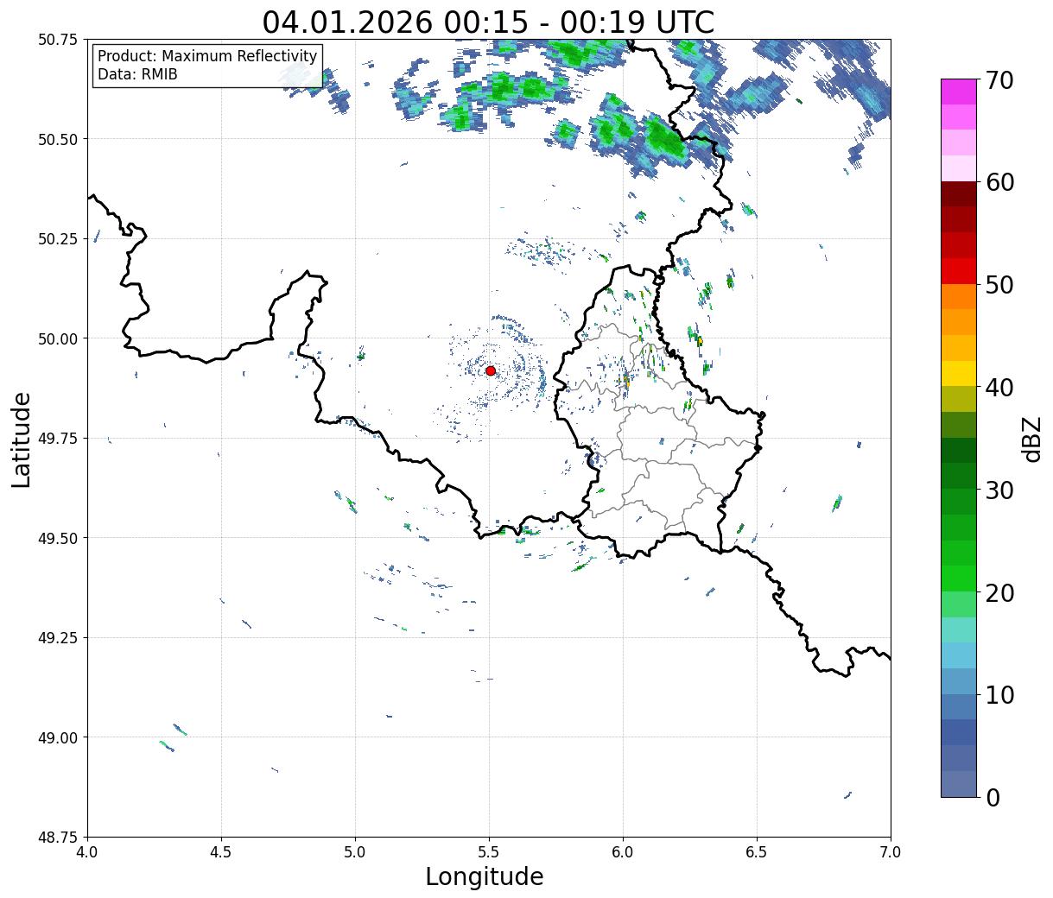Screen dimensions: 1053x898
Task: Click the dark maroon colorbar swatch below 60
Action: (x=959, y=194)
